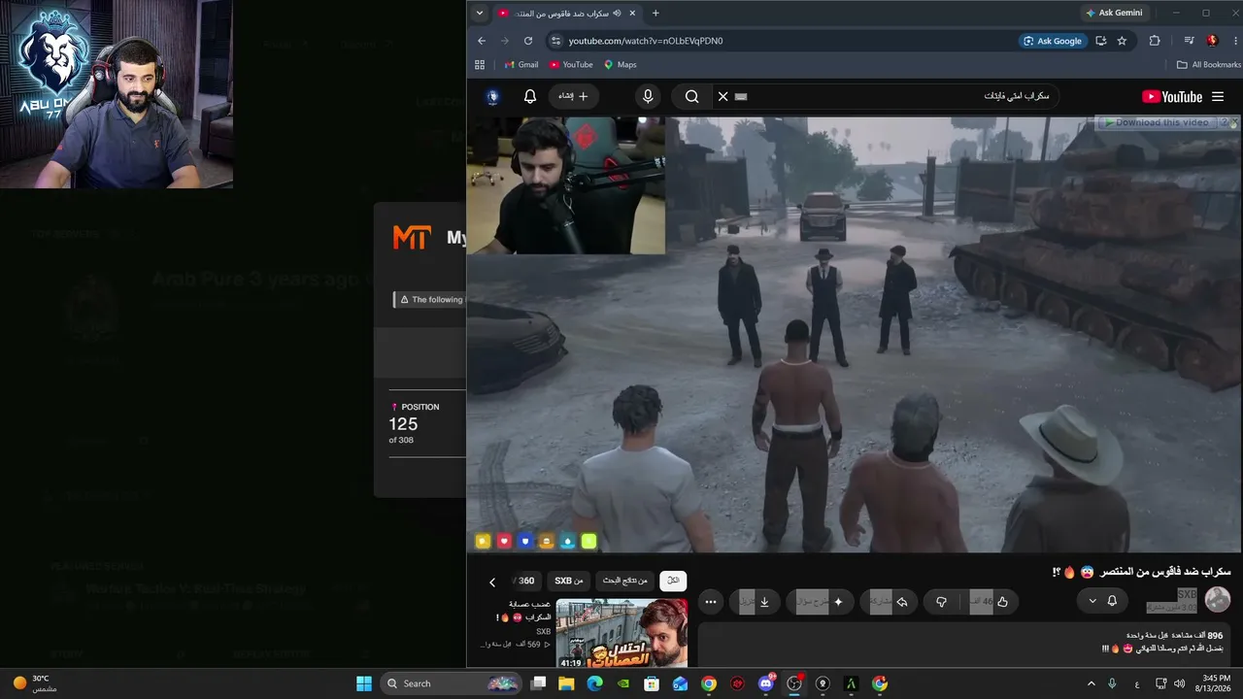Close the 'Download this video' overlay

pyautogui.click(x=1232, y=122)
